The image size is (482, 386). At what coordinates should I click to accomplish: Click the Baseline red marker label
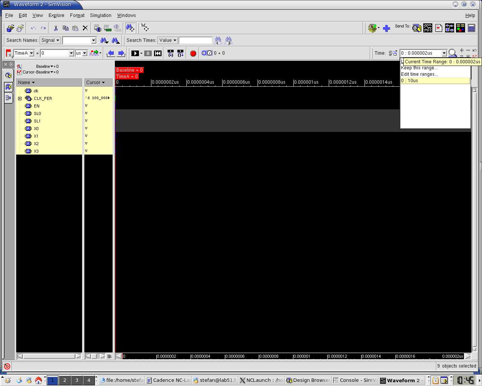point(130,70)
